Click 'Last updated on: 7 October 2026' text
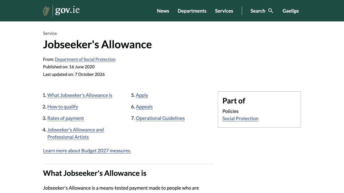 pyautogui.click(x=74, y=74)
